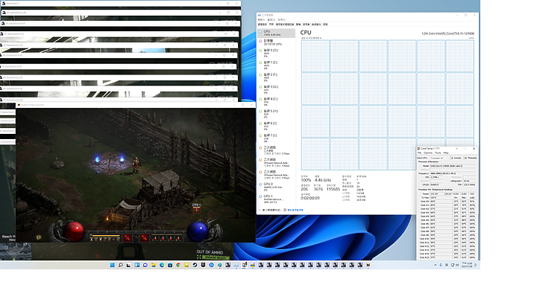This screenshot has height=305, width=537.
Task: Switch to Details tab in Task Manager
Action: [x=316, y=25]
